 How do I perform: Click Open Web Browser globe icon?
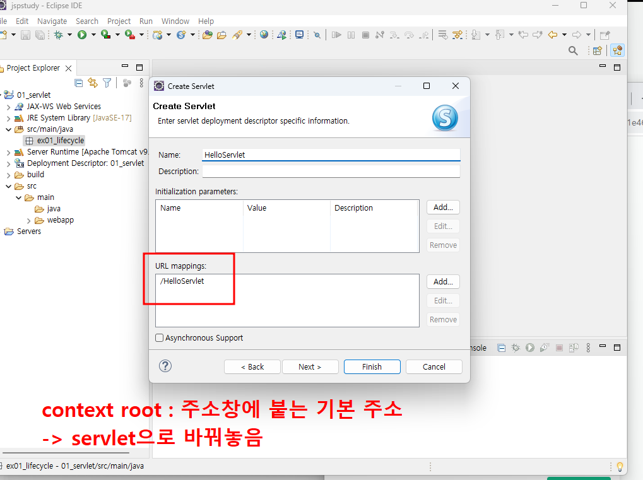point(264,35)
